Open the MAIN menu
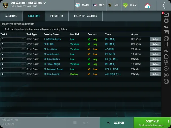 83,5
